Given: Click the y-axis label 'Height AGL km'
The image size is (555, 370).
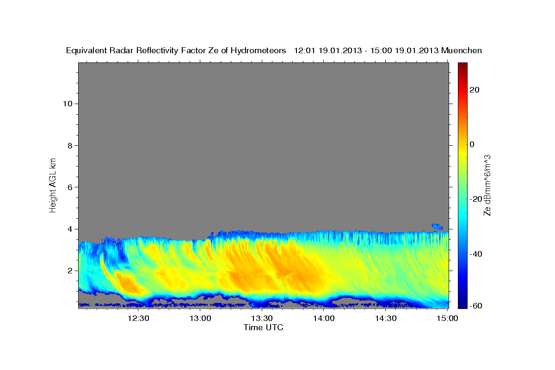Looking at the screenshot, I should [x=53, y=185].
